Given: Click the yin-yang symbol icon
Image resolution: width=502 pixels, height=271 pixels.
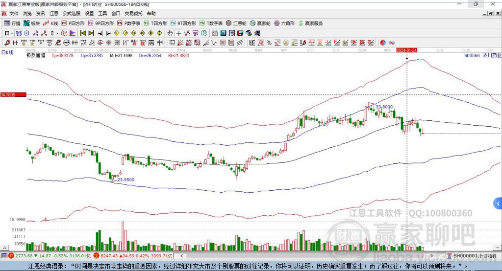Looking at the screenshot, I should (x=382, y=43).
